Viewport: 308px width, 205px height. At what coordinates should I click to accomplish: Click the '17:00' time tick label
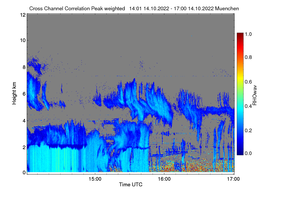pyautogui.click(x=234, y=179)
